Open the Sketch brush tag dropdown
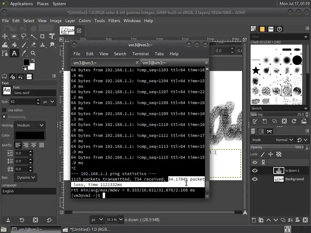This screenshot has width=311, height=233. coord(306,108)
